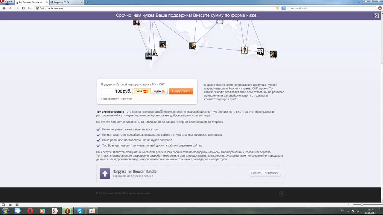Open the password wand key icon
383x215 pixels.
pos(30,8)
